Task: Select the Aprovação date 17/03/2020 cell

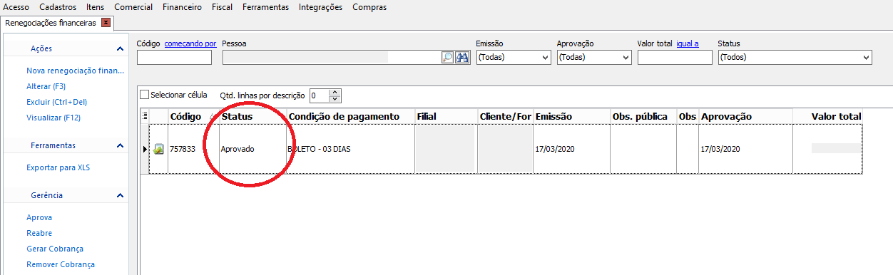Action: (745, 149)
